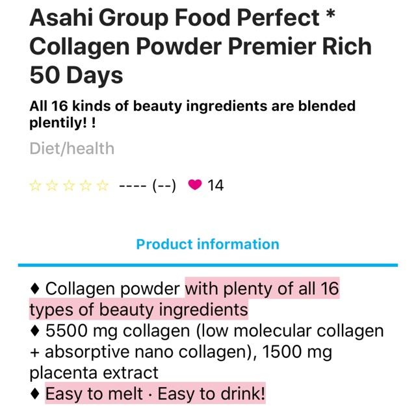This screenshot has width=416, height=415.
Task: Click the first diamond bullet before Collagen powder
Action: [x=35, y=288]
